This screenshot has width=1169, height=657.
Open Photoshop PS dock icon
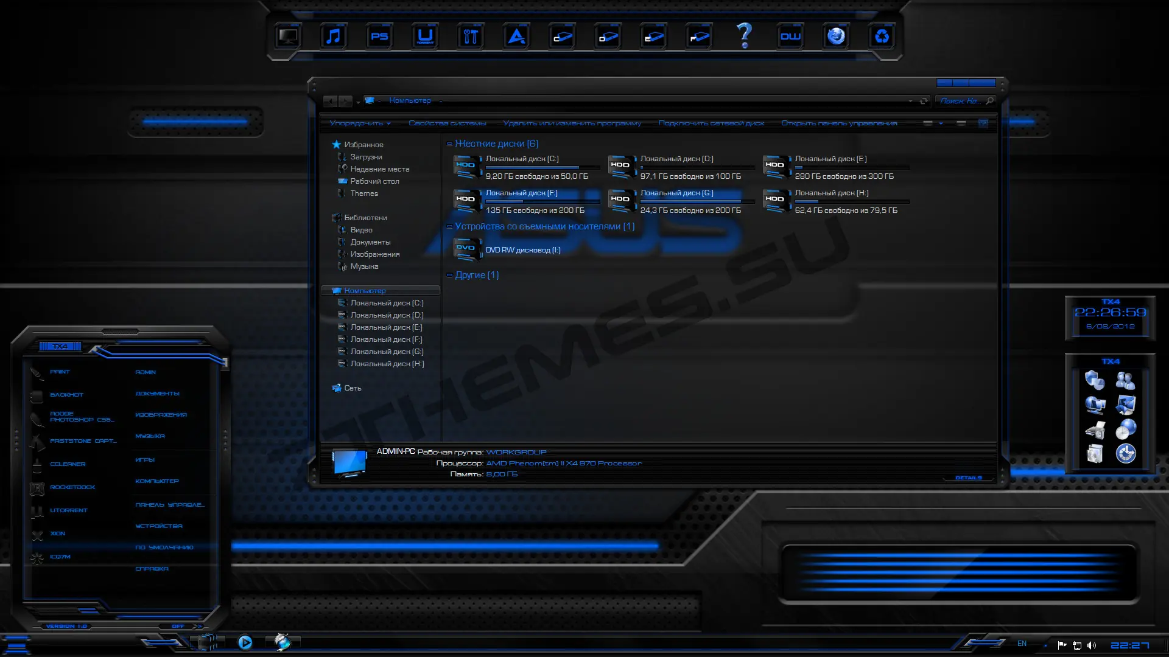[379, 36]
